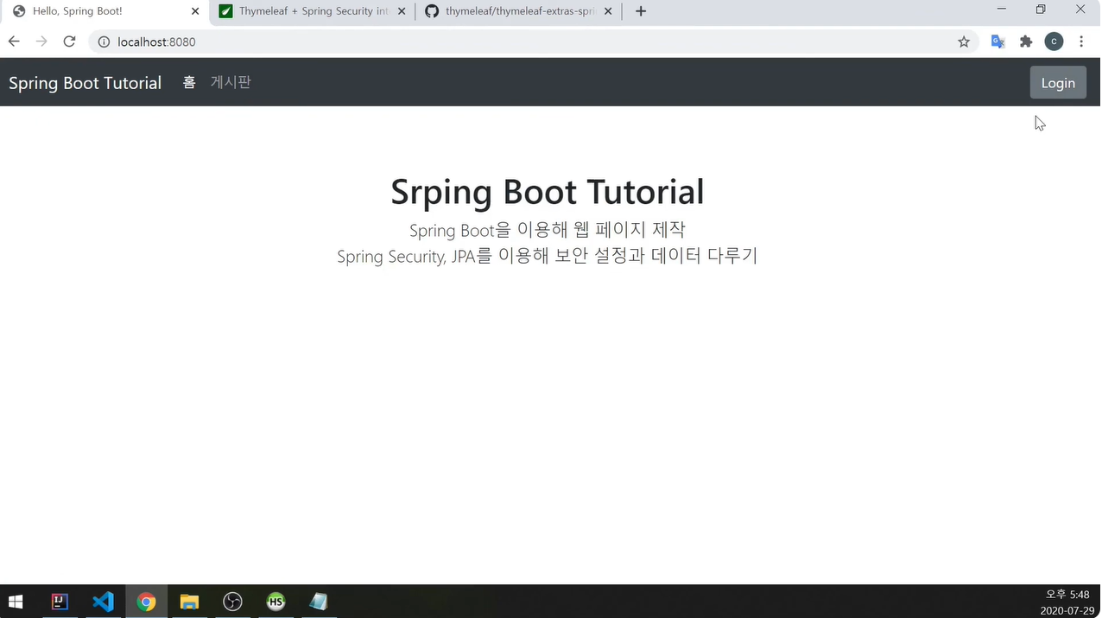This screenshot has height=618, width=1102.
Task: Open the Extensions puzzle piece menu
Action: 1026,41
